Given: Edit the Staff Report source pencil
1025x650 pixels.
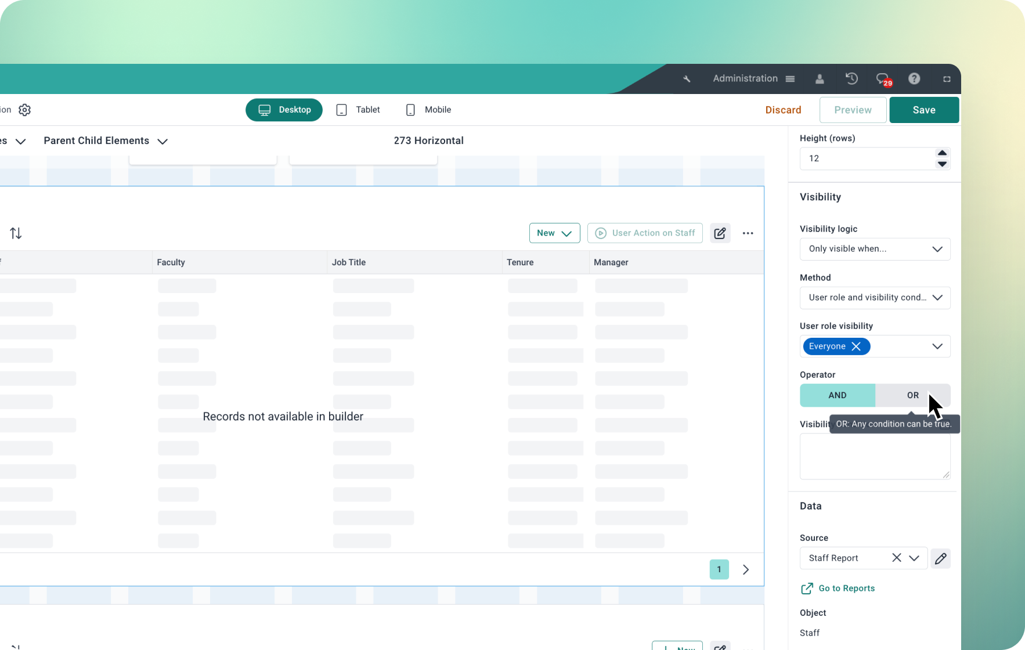Looking at the screenshot, I should pos(940,558).
